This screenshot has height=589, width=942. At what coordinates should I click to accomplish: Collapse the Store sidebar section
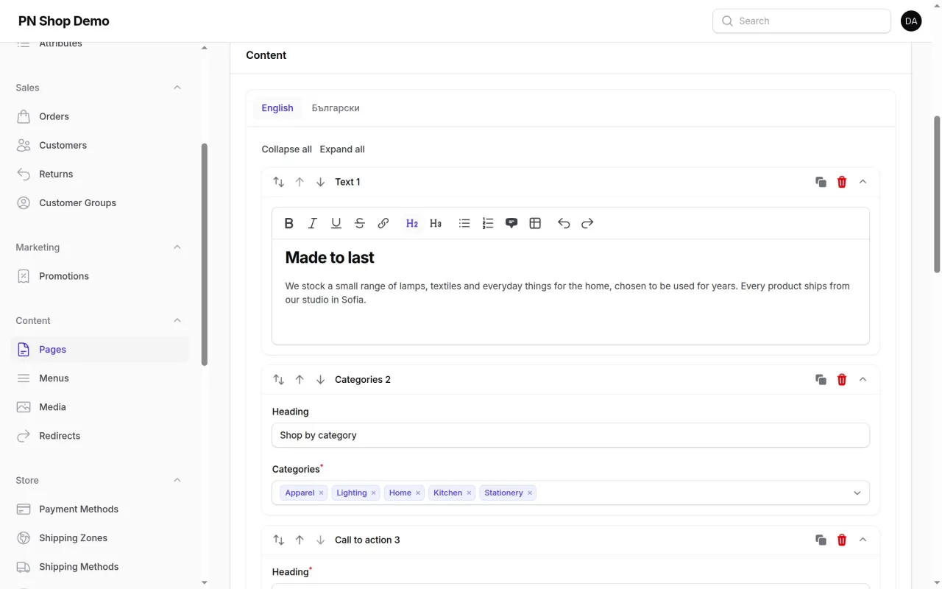point(177,480)
